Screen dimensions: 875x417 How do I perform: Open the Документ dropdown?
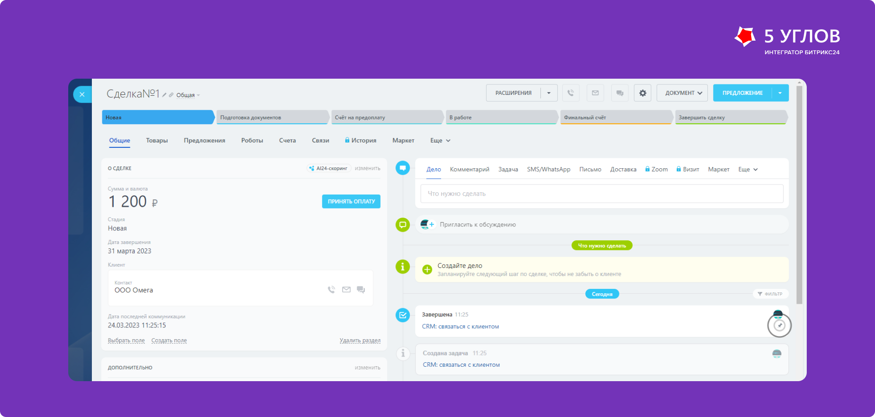[x=682, y=93]
